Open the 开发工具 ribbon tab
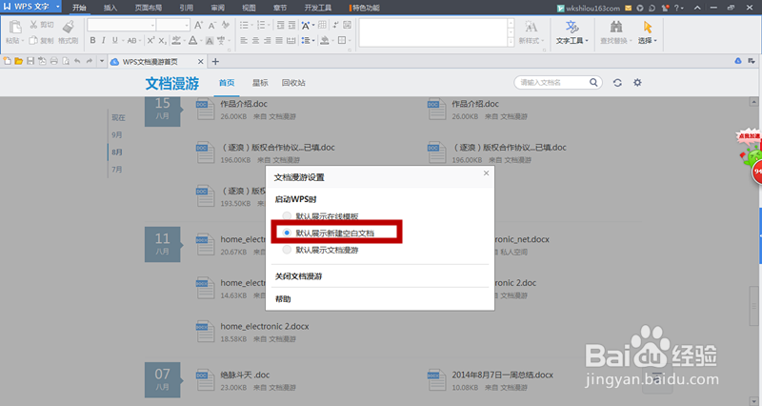 coord(318,8)
